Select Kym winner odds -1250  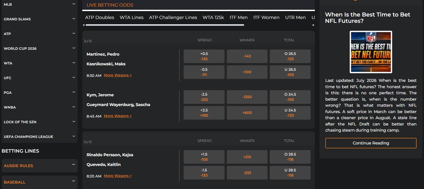(x=247, y=97)
